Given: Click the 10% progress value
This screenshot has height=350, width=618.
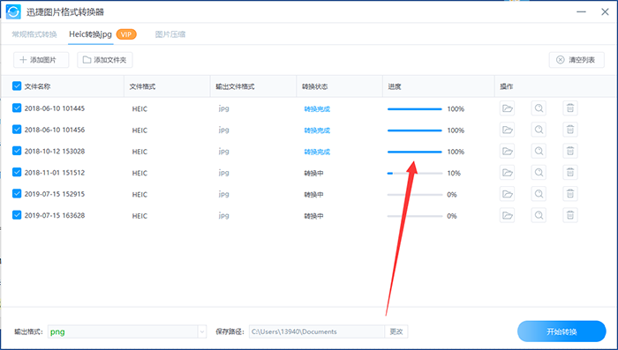Looking at the screenshot, I should click(454, 173).
